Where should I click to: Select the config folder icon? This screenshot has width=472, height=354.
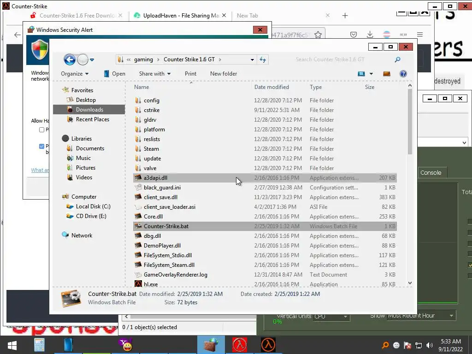[x=138, y=100]
